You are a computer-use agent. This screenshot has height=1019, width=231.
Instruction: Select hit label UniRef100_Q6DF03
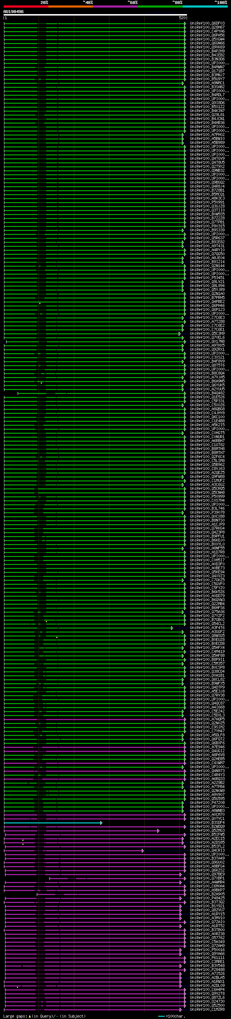[x=207, y=23]
